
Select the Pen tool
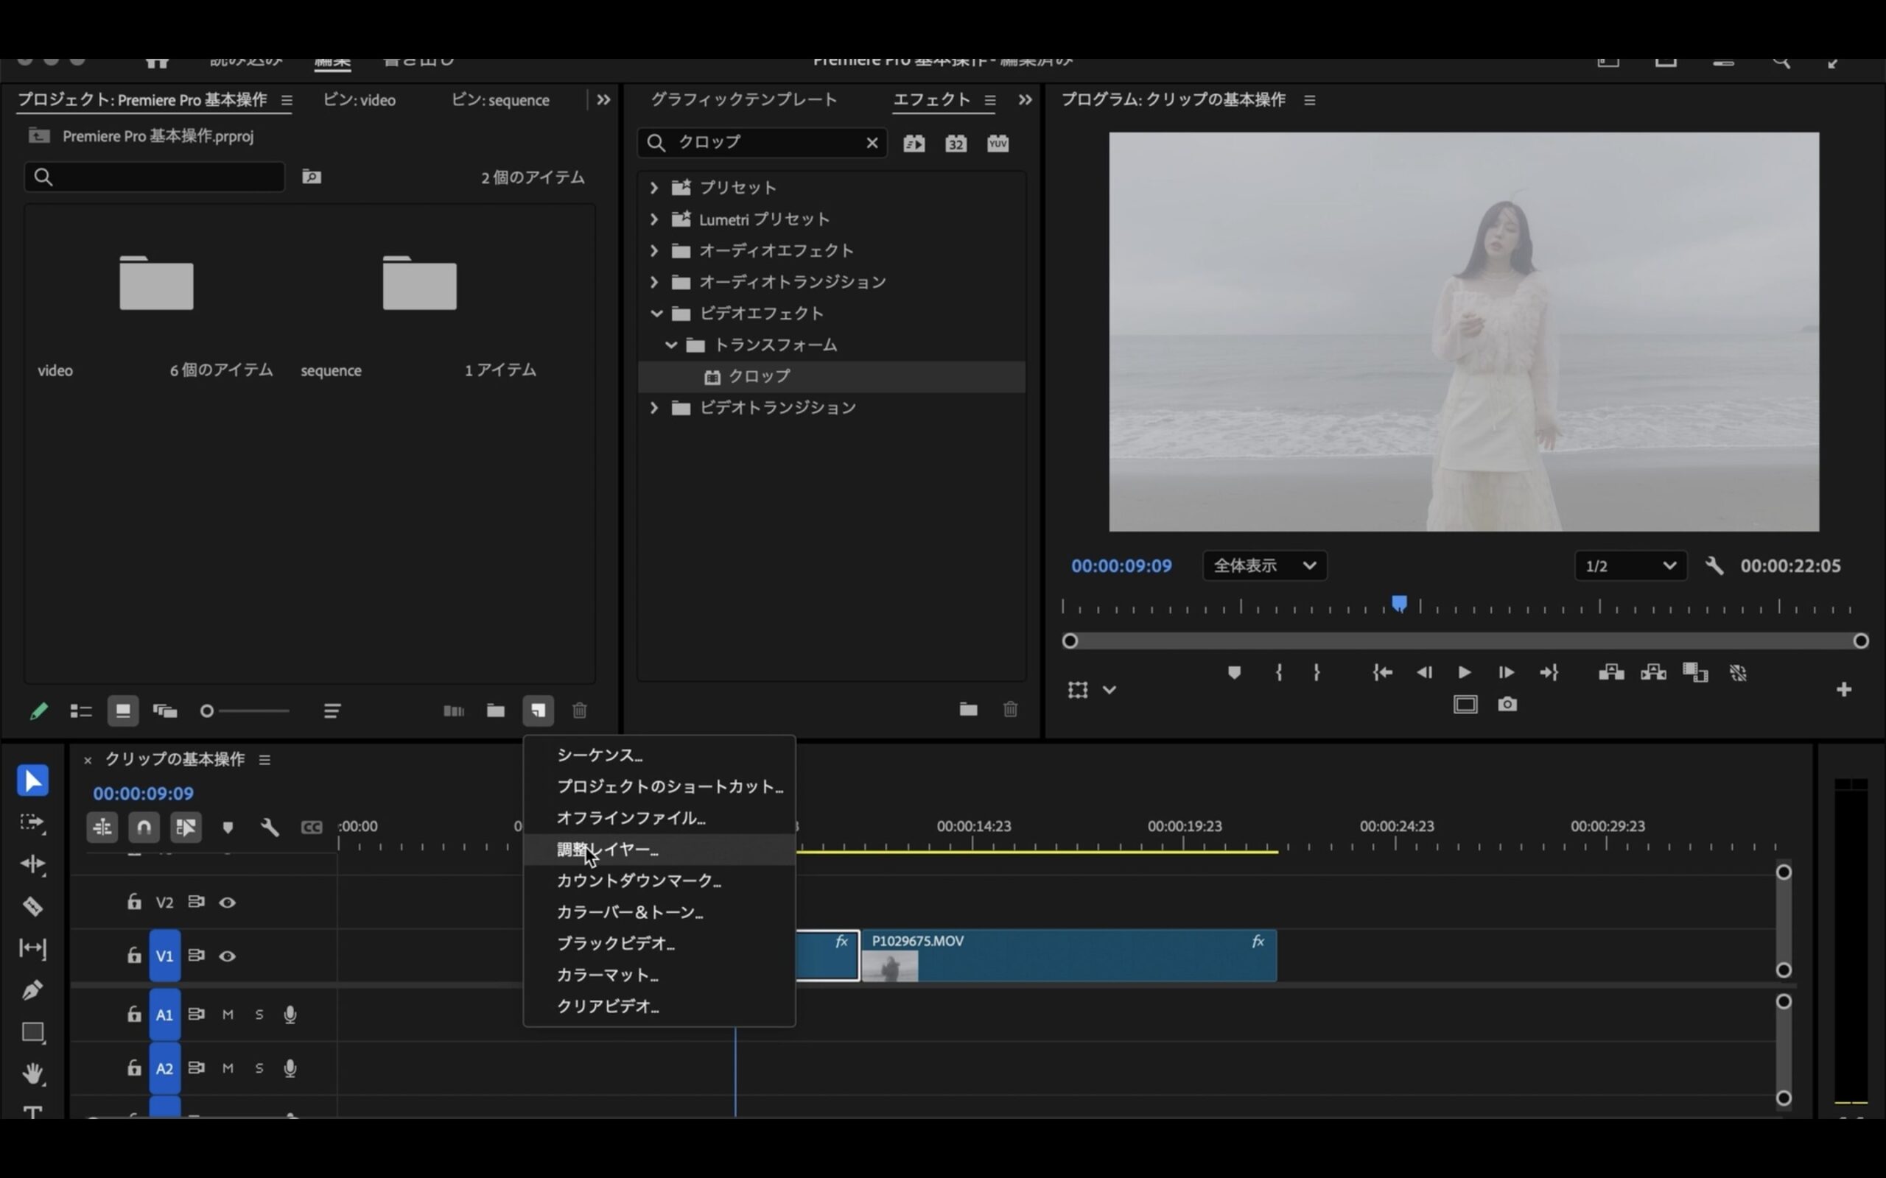[32, 990]
